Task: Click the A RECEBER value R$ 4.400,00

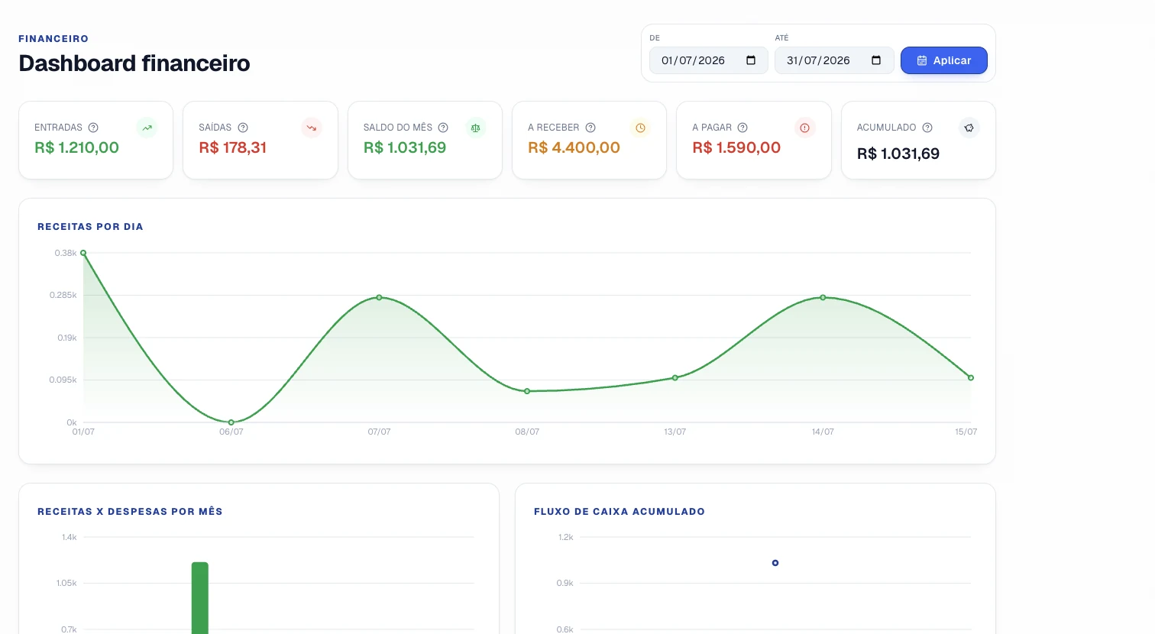Action: pos(574,147)
